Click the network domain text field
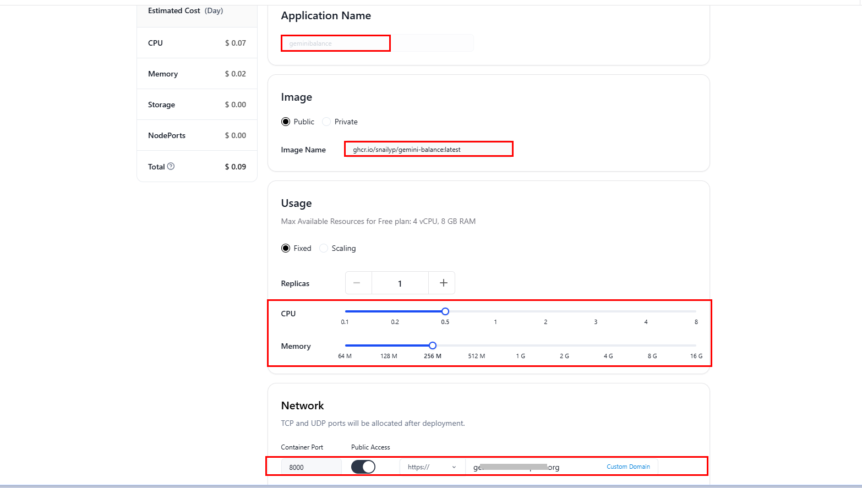862x488 pixels. coord(517,466)
